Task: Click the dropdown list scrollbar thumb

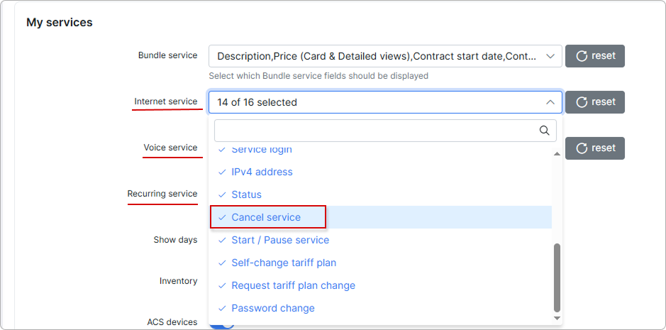Action: [557, 277]
